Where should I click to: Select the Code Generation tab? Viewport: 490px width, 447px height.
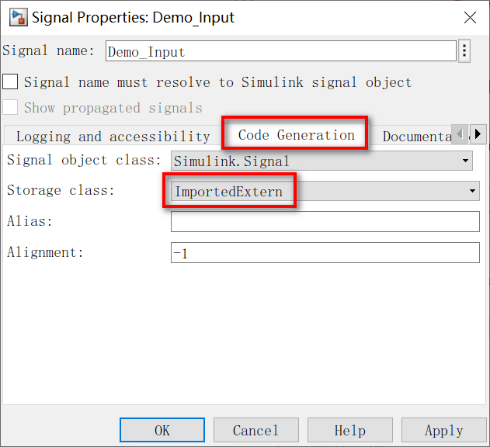[x=296, y=135]
